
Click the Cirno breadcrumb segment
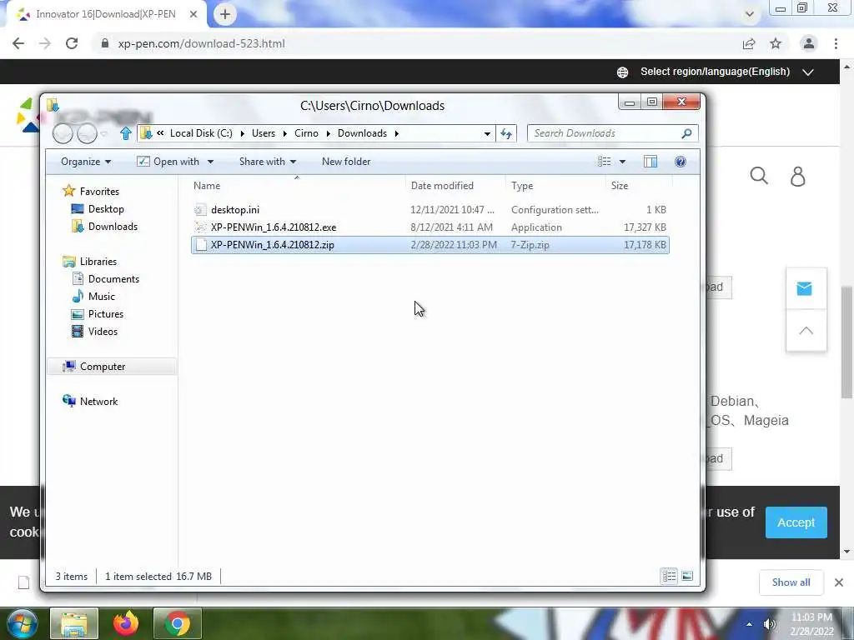[306, 133]
